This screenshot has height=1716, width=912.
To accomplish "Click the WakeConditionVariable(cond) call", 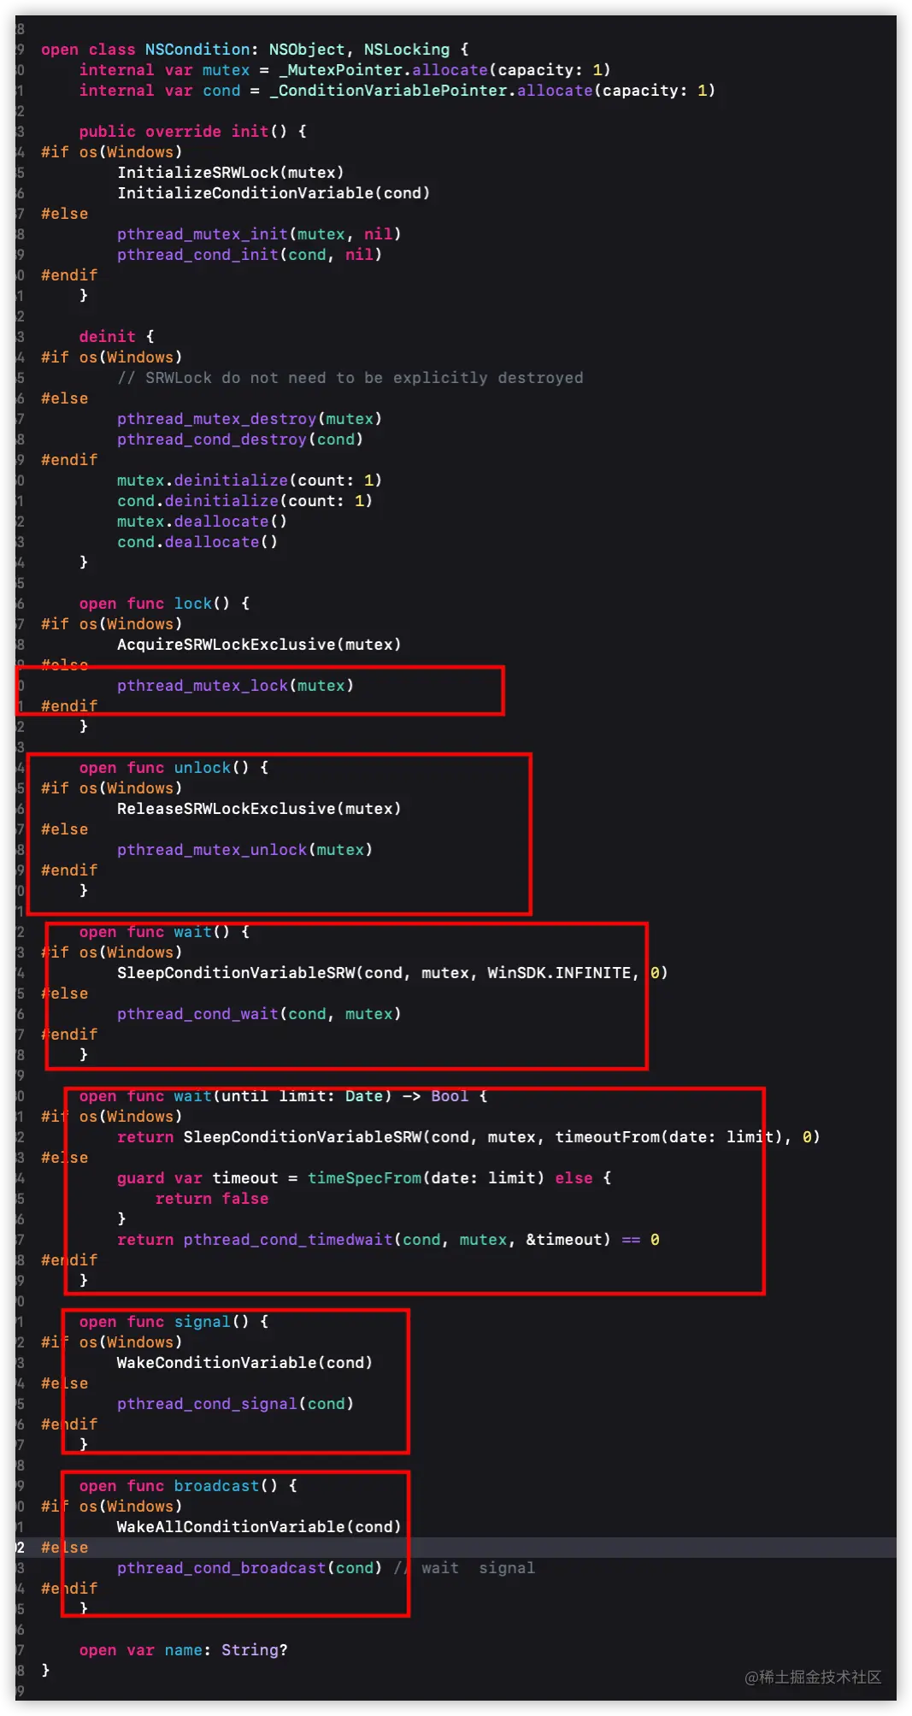I will coord(244,1363).
